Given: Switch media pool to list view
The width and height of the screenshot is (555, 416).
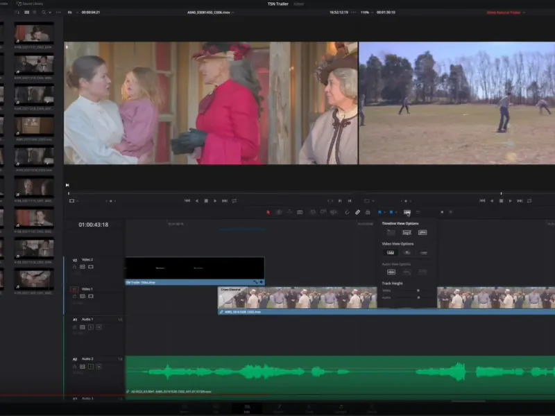Looking at the screenshot, I should [x=34, y=12].
